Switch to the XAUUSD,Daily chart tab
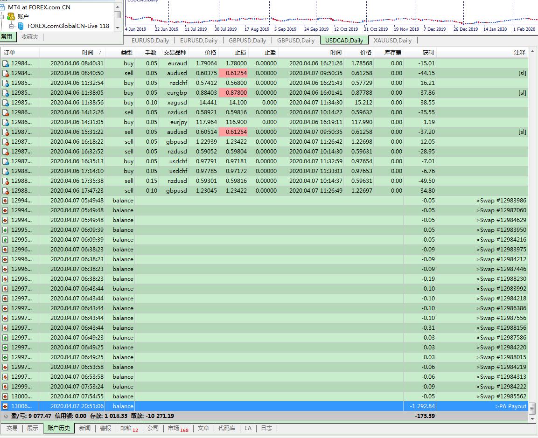This screenshot has height=438, width=538. click(392, 41)
